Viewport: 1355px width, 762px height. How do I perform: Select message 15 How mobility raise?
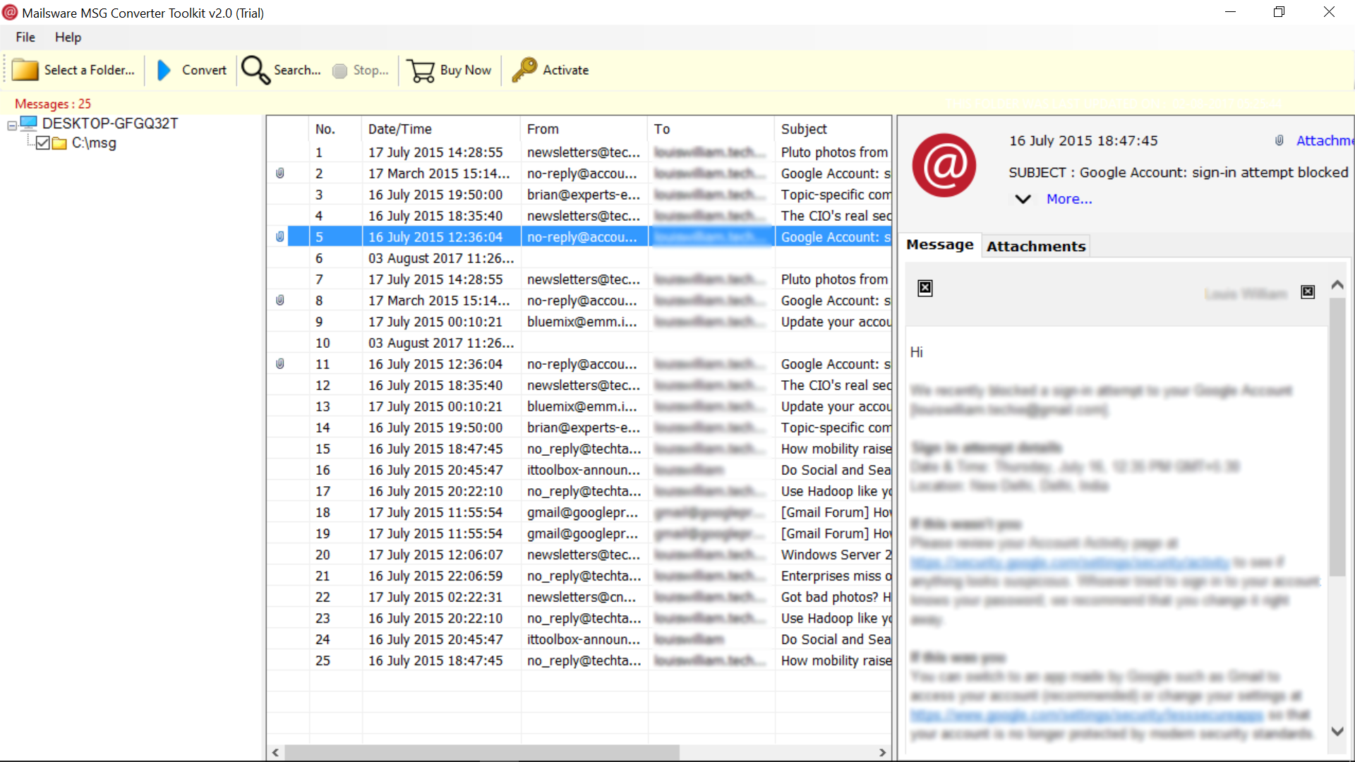(x=579, y=449)
